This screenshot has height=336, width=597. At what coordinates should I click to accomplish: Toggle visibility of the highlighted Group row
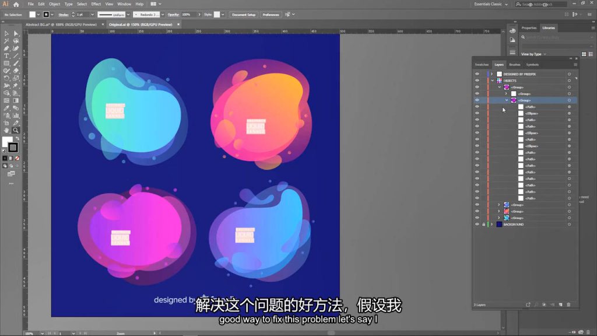pos(477,100)
